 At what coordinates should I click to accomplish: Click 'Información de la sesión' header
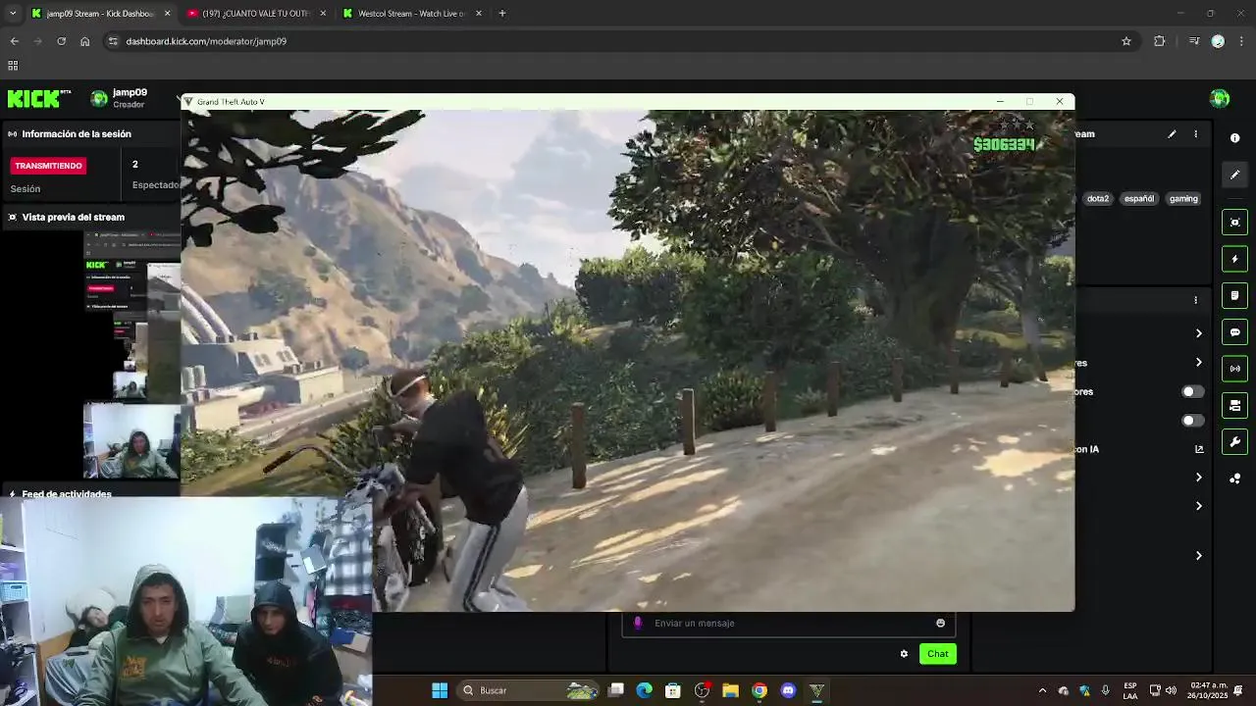pos(77,134)
